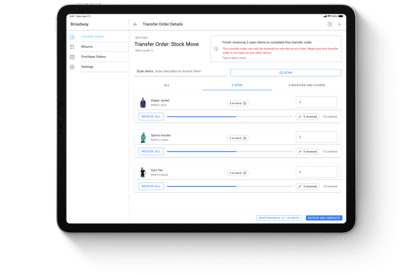Click the SKU 'MH01-L-Green'
This screenshot has height=275, width=413.
point(160,140)
